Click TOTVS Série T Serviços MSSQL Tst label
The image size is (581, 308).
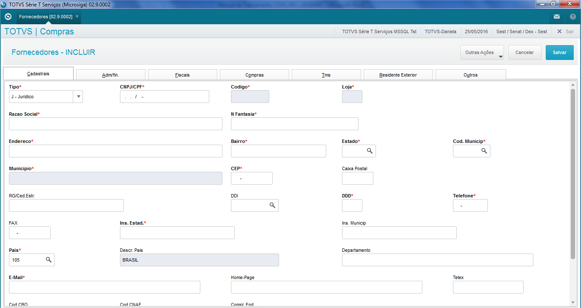(379, 31)
